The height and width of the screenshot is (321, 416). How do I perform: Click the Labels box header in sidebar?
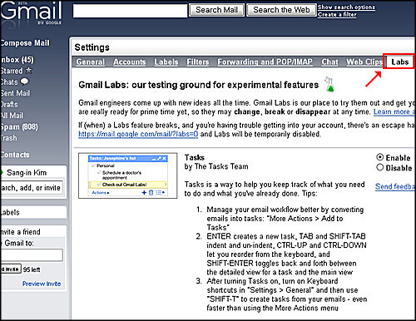pyautogui.click(x=33, y=212)
